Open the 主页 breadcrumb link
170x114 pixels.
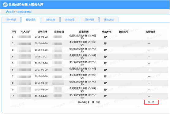(11, 12)
